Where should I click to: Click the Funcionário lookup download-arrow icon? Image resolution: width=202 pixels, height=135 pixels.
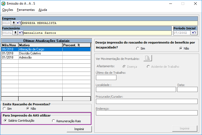tap(15, 33)
